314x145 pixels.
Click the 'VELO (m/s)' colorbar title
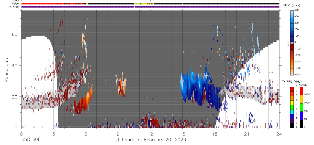[x=292, y=6]
